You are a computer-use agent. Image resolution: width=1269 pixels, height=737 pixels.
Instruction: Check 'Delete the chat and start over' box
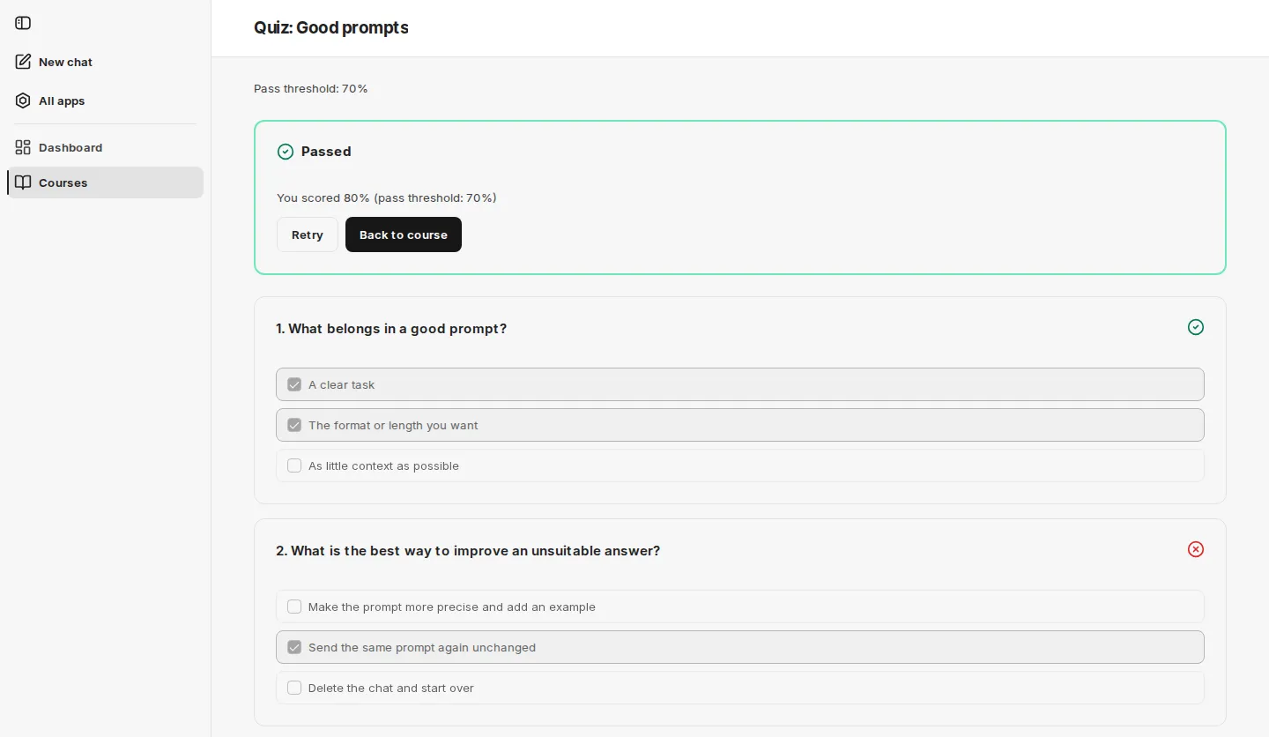click(x=294, y=688)
